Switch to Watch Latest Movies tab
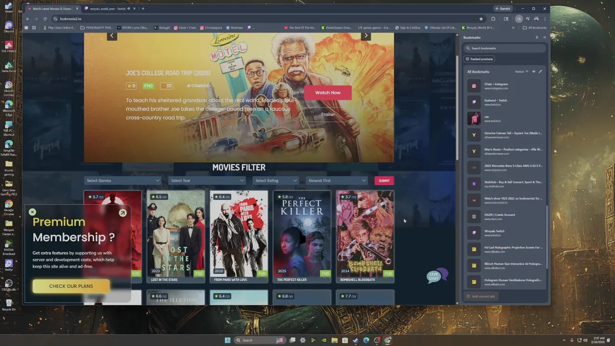 click(x=53, y=9)
